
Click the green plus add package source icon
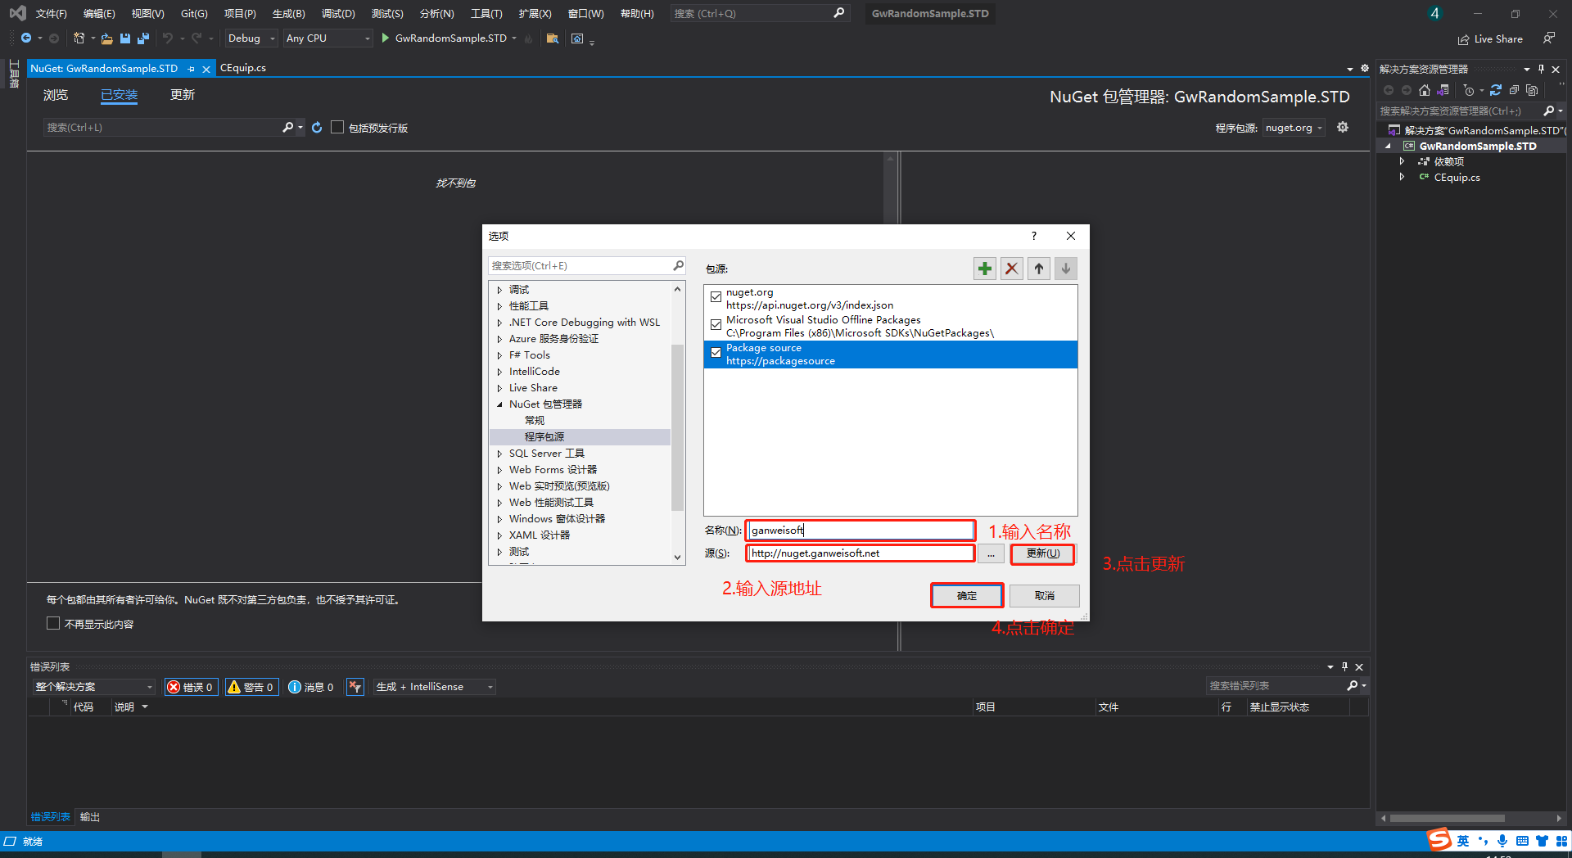(985, 269)
